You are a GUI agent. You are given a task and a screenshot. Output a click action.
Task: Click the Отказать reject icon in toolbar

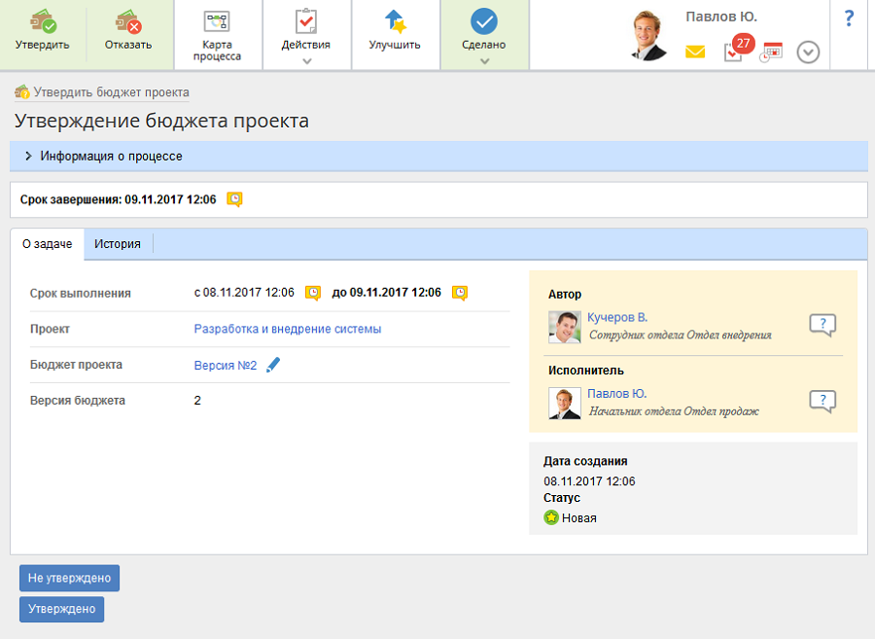click(x=128, y=22)
